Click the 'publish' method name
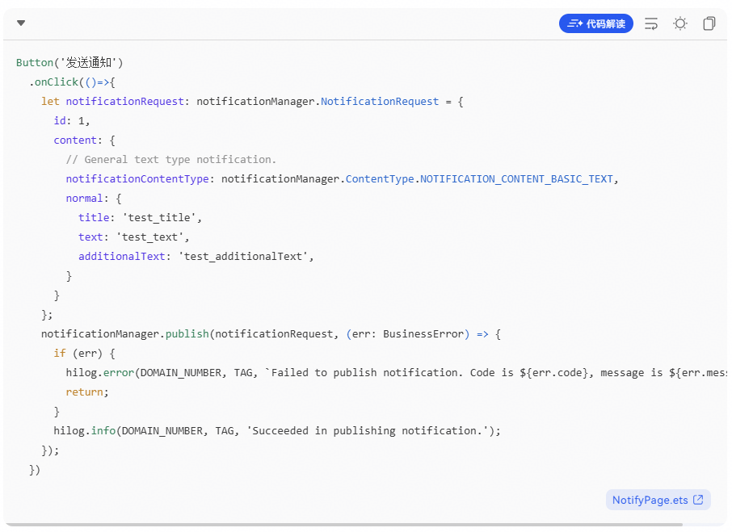The image size is (732, 532). coord(187,334)
